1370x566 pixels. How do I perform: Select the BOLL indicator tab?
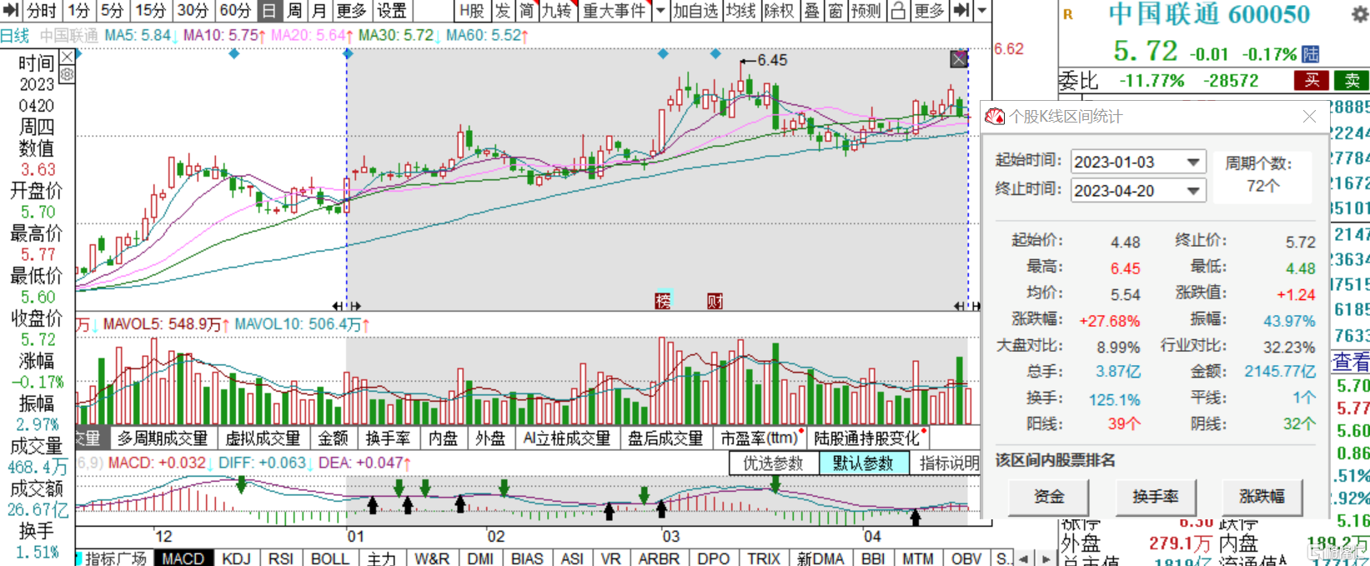coord(330,558)
